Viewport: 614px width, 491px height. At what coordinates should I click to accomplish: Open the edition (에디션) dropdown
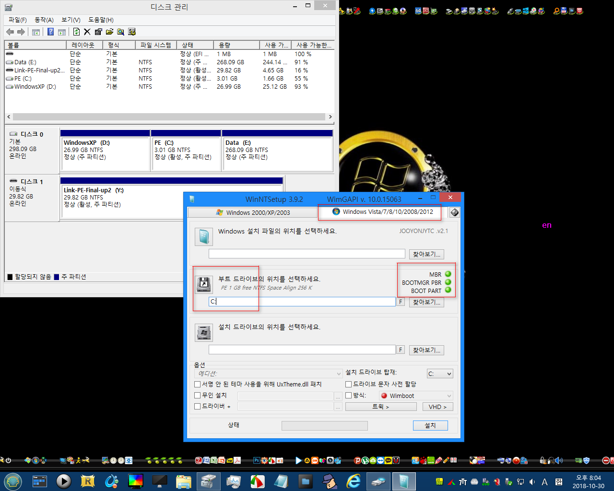pyautogui.click(x=268, y=374)
